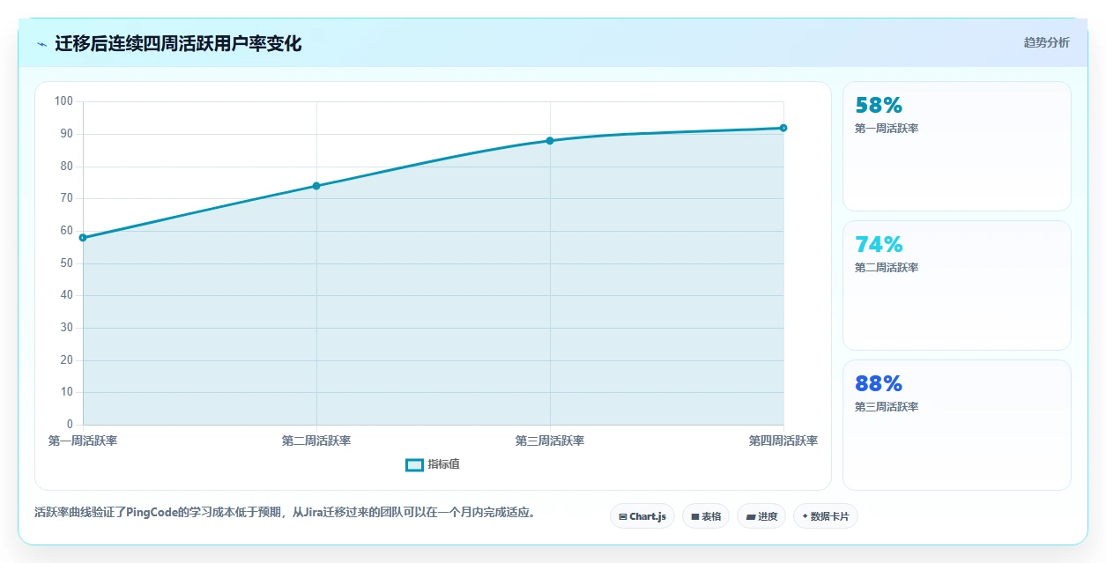1106x563 pixels.
Task: Open the 88% 第三周活跃率 card
Action: (957, 425)
